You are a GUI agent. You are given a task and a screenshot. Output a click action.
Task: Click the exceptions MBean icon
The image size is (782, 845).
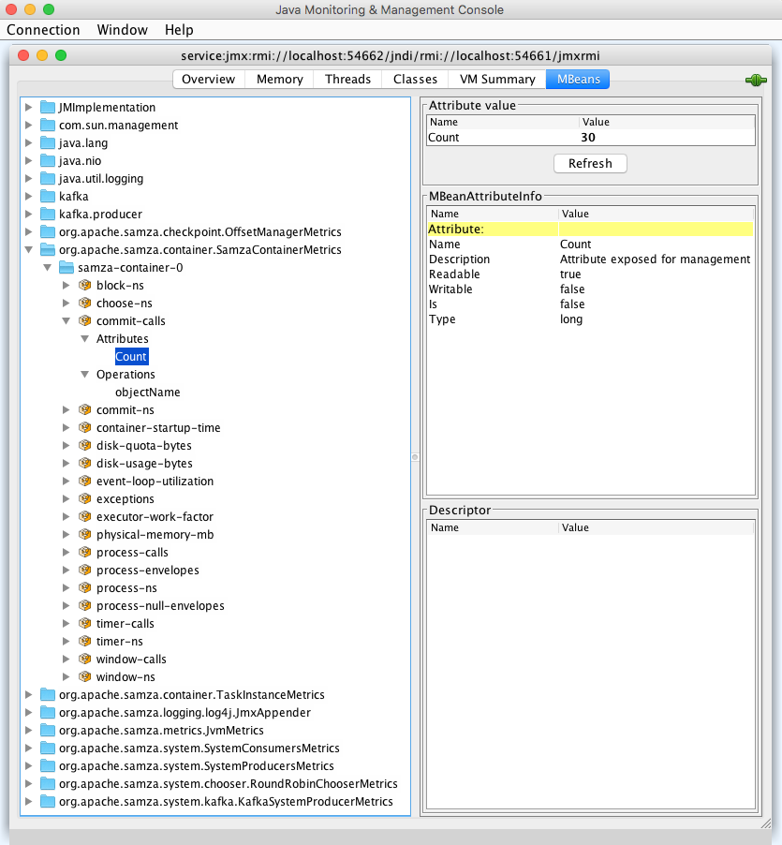click(x=85, y=499)
